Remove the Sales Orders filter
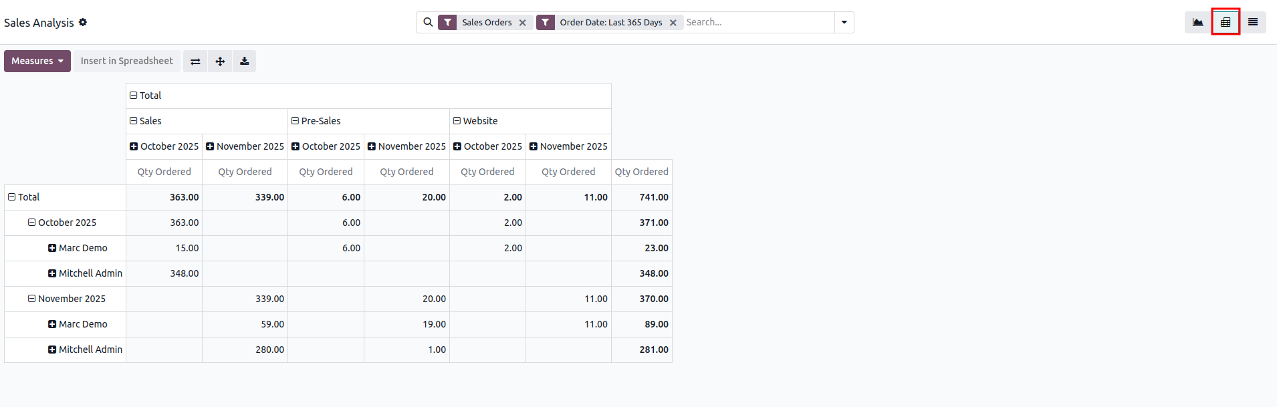The width and height of the screenshot is (1277, 407). click(x=523, y=23)
